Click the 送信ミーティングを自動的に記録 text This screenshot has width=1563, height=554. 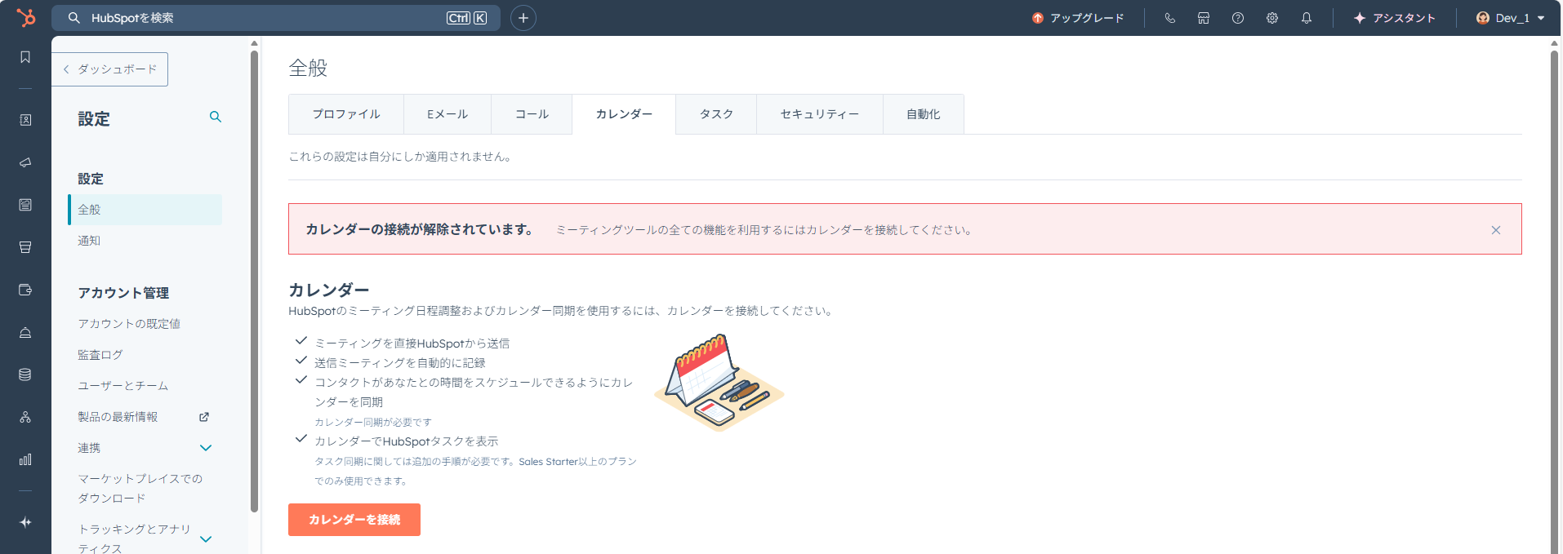click(x=400, y=363)
